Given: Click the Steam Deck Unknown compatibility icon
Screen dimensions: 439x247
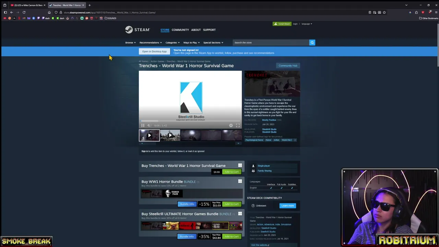Looking at the screenshot, I should point(253,206).
